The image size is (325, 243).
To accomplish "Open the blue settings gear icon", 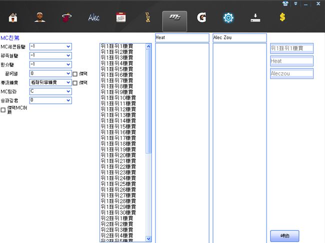I will coord(228,18).
